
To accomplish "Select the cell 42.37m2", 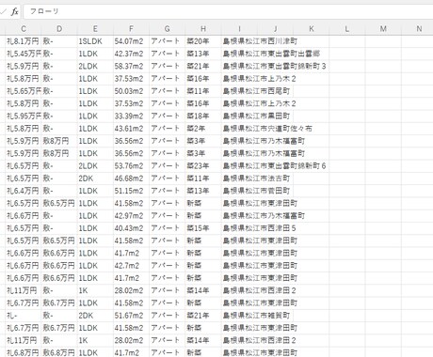I will point(131,54).
